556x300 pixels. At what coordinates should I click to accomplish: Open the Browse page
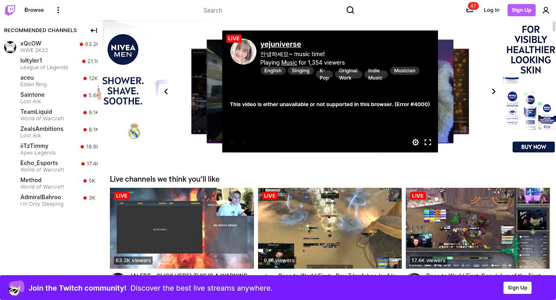pyautogui.click(x=34, y=10)
